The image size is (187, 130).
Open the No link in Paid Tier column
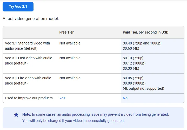tap(125, 98)
